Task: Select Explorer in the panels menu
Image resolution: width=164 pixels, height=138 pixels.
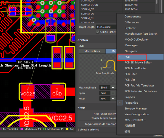Action: (x=130, y=28)
